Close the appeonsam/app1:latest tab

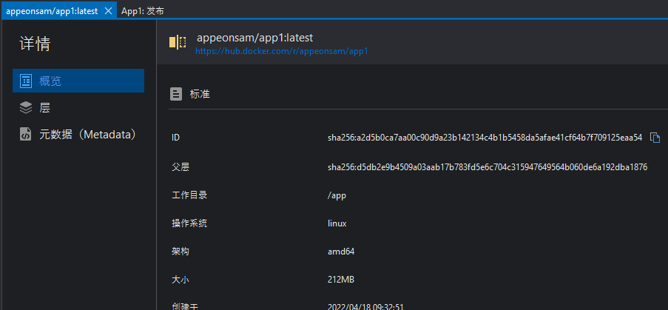108,11
